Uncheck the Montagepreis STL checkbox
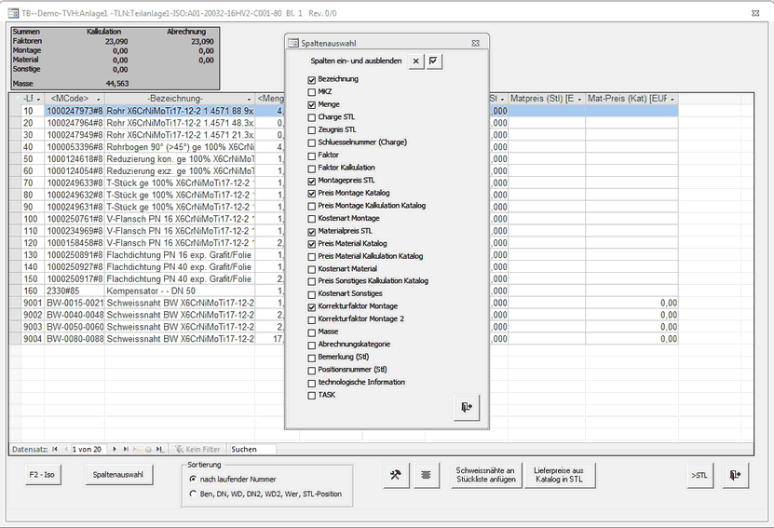Viewport: 774px width, 528px height. [312, 180]
